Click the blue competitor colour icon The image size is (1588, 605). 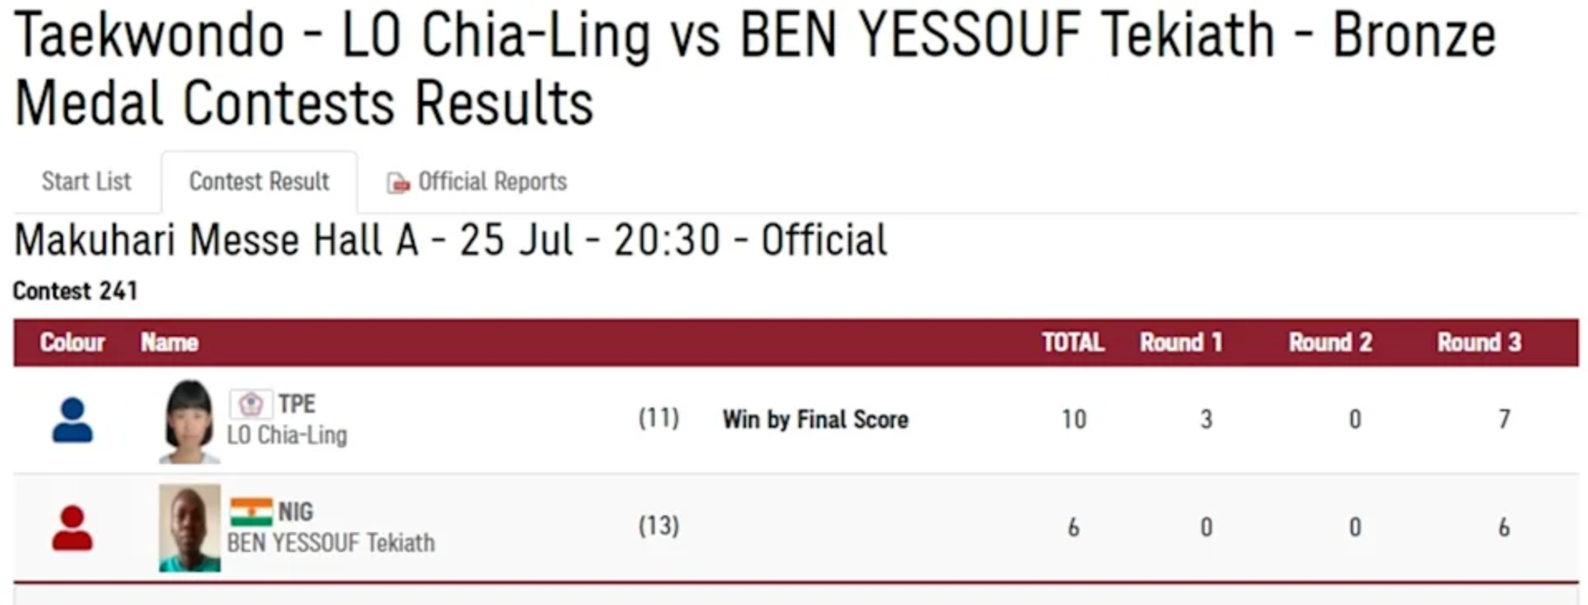coord(72,420)
